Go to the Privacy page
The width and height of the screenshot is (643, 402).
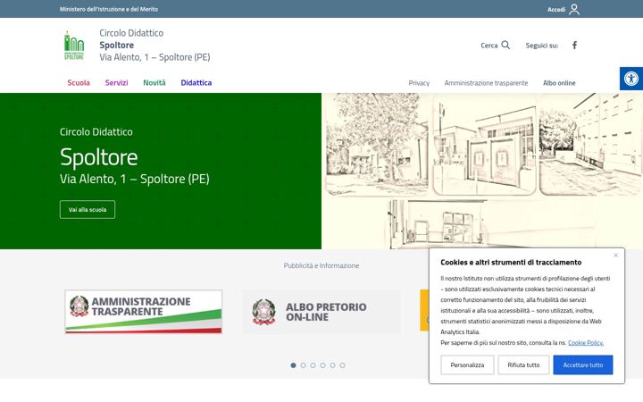[419, 83]
